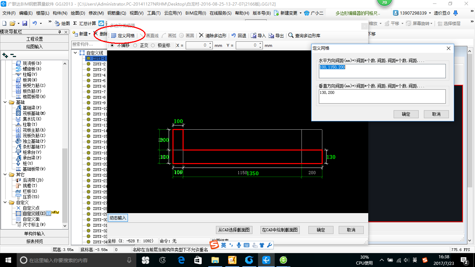Click 从CAD选择截面图 button
475x267 pixels.
(x=234, y=230)
